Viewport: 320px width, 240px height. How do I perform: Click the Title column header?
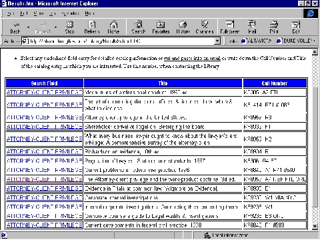click(x=163, y=83)
